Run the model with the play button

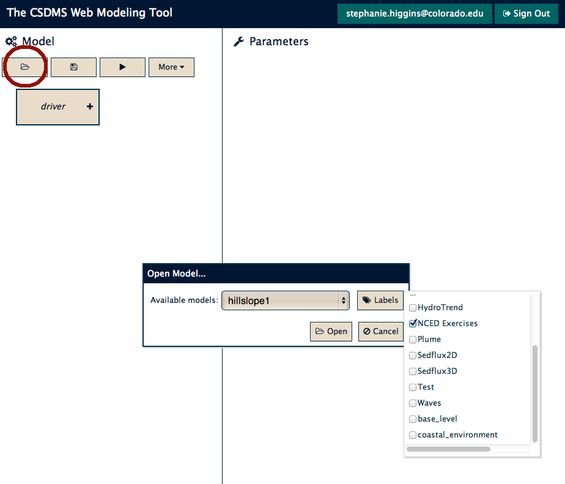click(122, 67)
